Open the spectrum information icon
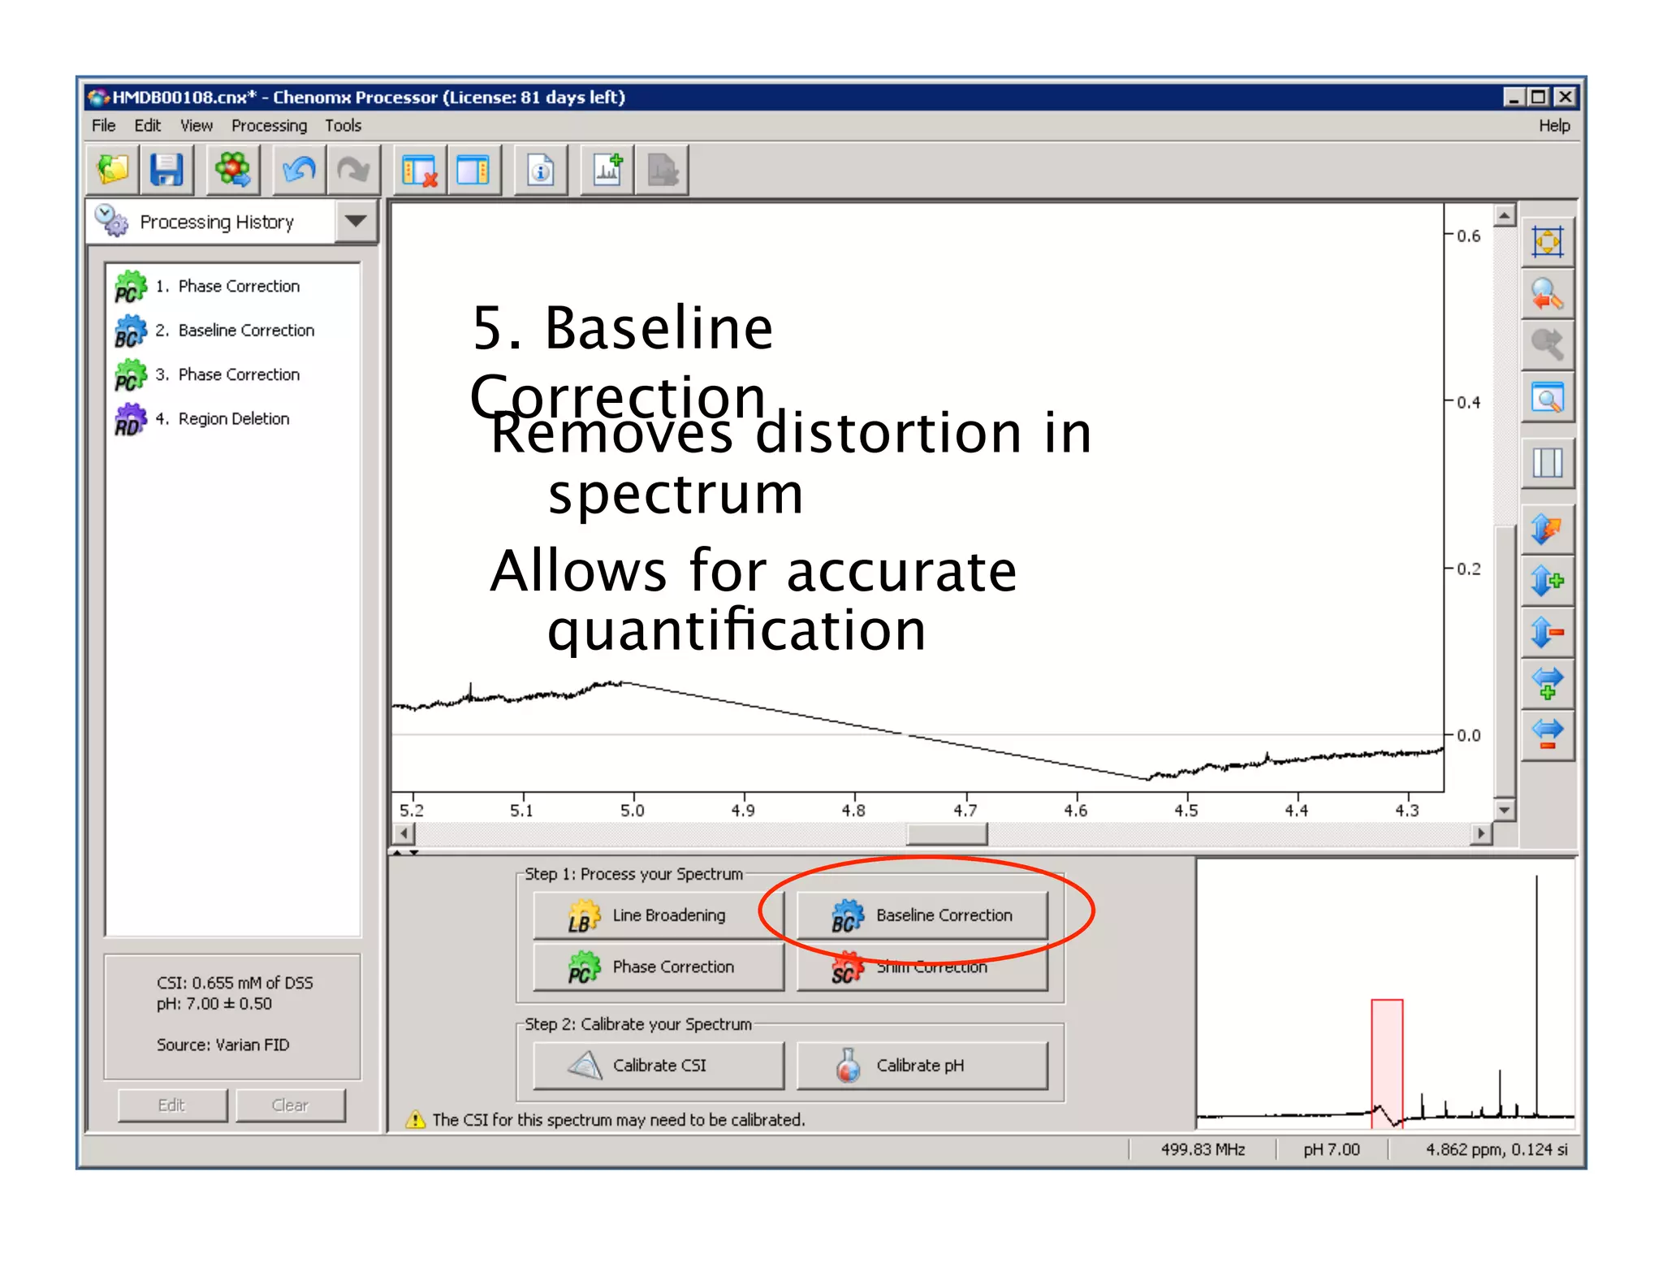This screenshot has height=1285, width=1663. point(541,171)
